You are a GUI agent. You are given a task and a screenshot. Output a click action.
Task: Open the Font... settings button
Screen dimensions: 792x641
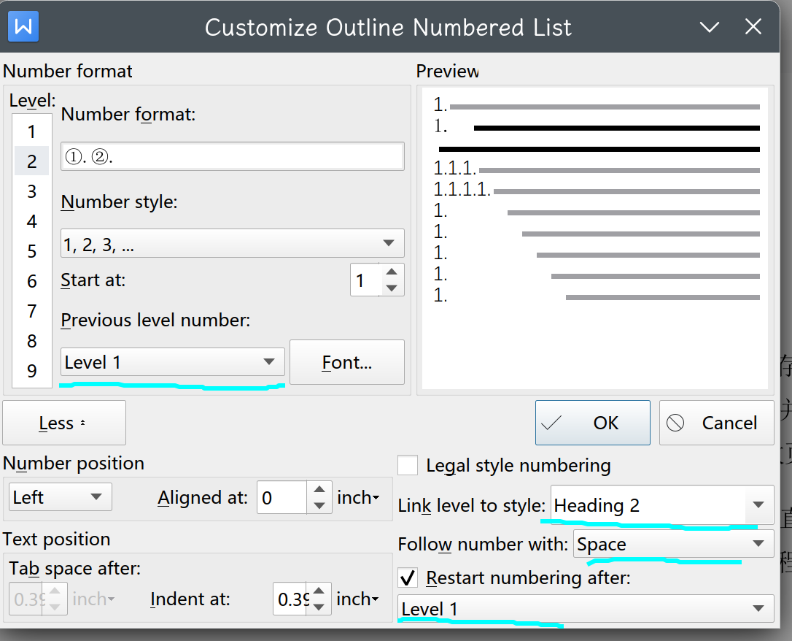347,362
